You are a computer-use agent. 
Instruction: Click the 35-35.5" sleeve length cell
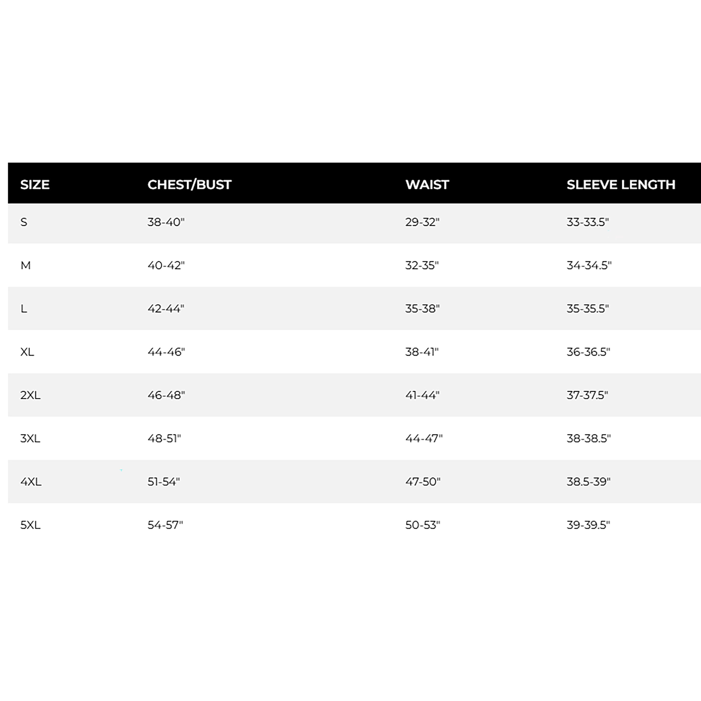[587, 308]
